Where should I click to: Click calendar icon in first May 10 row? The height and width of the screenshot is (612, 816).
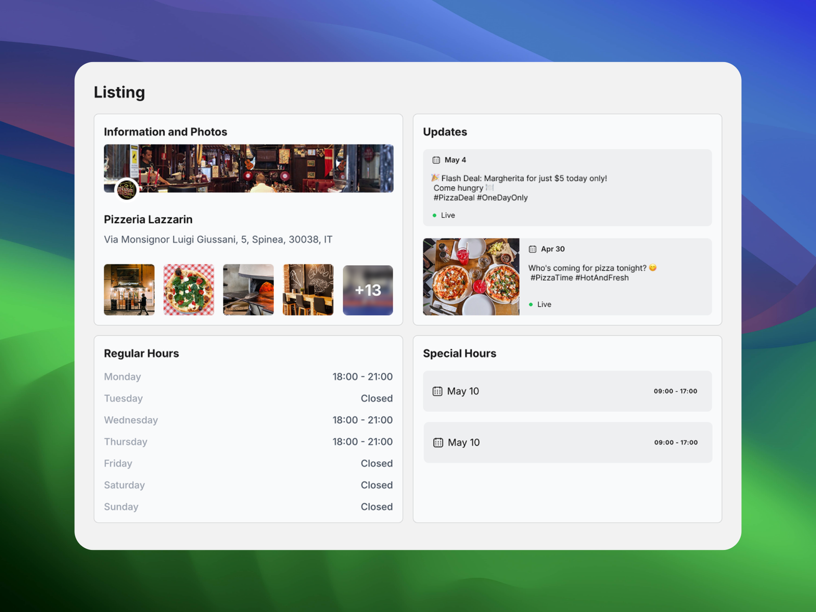[438, 391]
